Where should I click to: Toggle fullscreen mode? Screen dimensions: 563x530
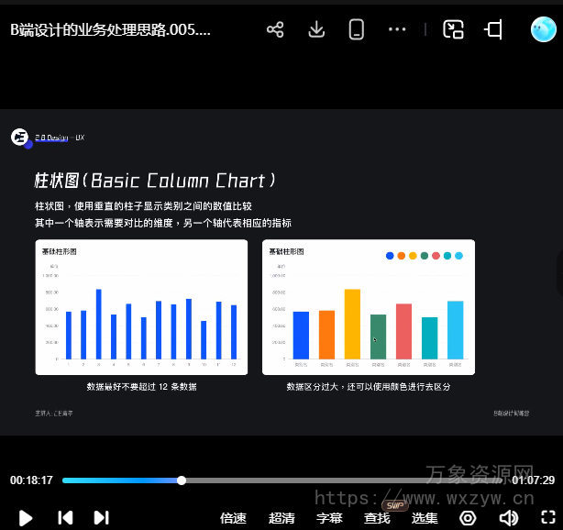(547, 518)
